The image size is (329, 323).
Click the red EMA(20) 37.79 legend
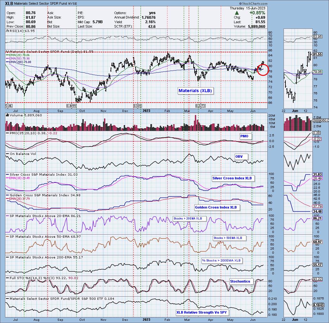coord(18,199)
